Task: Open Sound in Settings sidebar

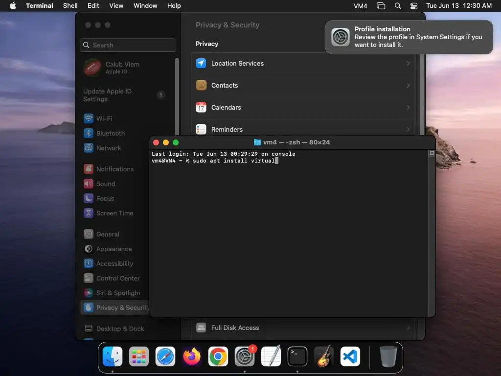Action: click(x=106, y=184)
